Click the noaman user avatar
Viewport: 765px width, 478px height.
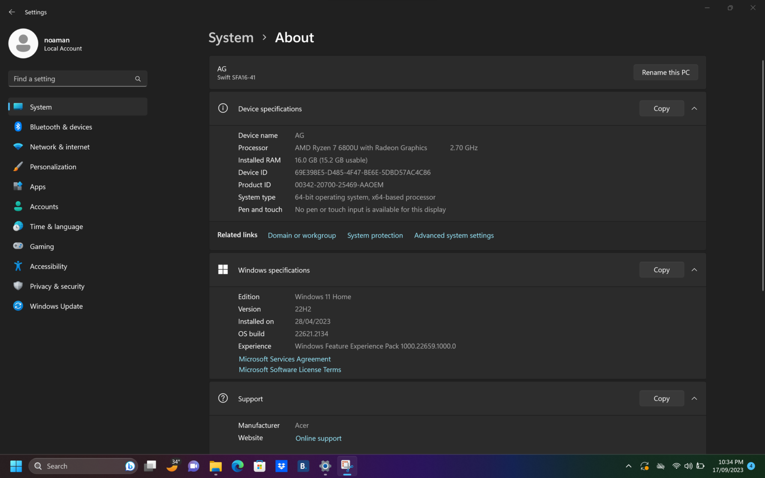23,43
